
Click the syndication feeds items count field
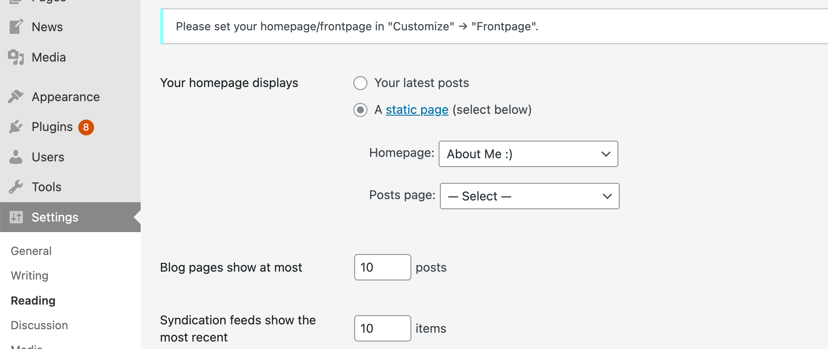click(x=382, y=328)
